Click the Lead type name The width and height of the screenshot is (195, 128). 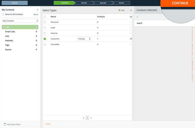click(x=53, y=28)
